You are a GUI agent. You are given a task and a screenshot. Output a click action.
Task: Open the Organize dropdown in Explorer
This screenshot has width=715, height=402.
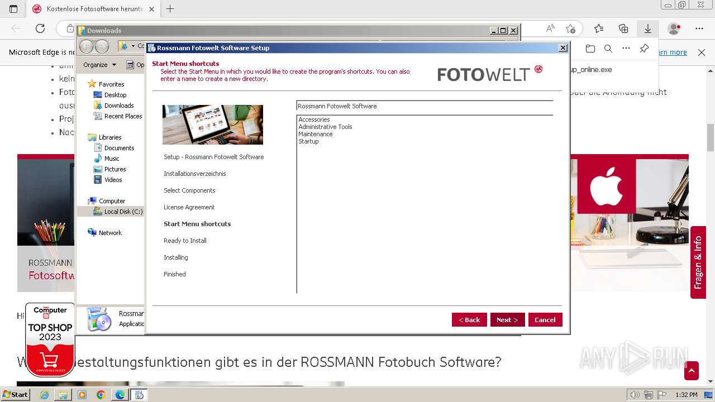pos(99,65)
